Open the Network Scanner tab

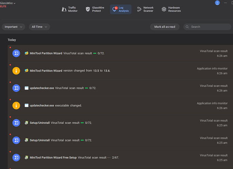pyautogui.click(x=145, y=9)
